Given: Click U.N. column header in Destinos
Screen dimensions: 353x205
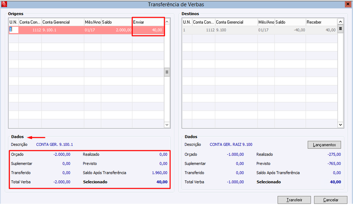Looking at the screenshot, I should (x=187, y=22).
